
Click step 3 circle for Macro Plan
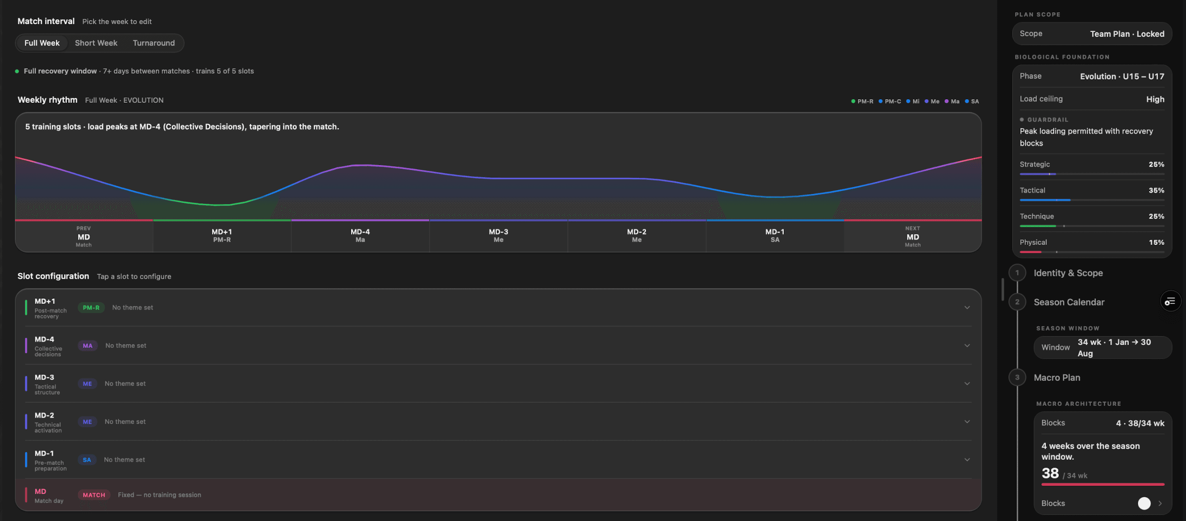[x=1017, y=377]
